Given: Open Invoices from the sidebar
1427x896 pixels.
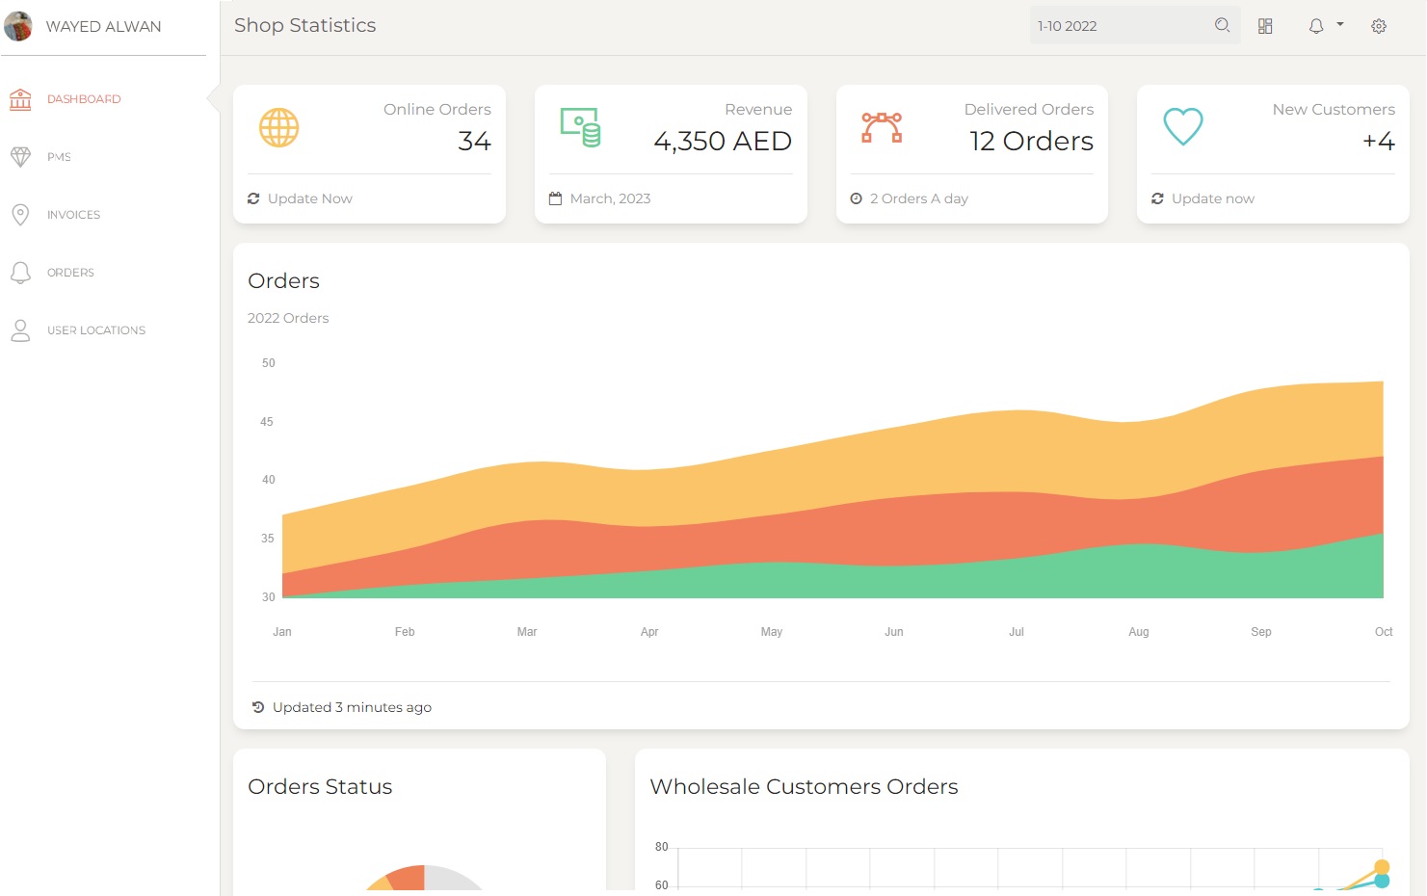Looking at the screenshot, I should pos(73,215).
